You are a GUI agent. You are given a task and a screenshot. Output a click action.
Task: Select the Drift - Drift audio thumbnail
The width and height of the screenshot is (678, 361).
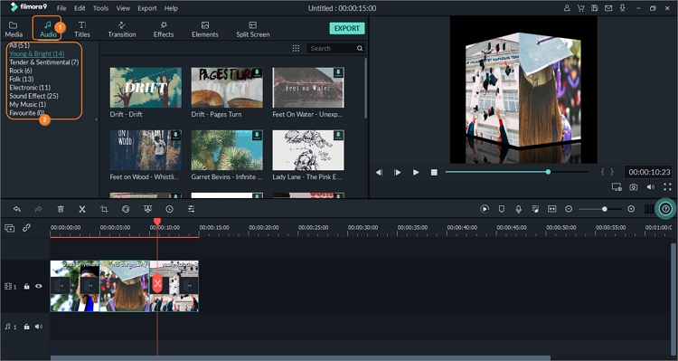coord(146,88)
